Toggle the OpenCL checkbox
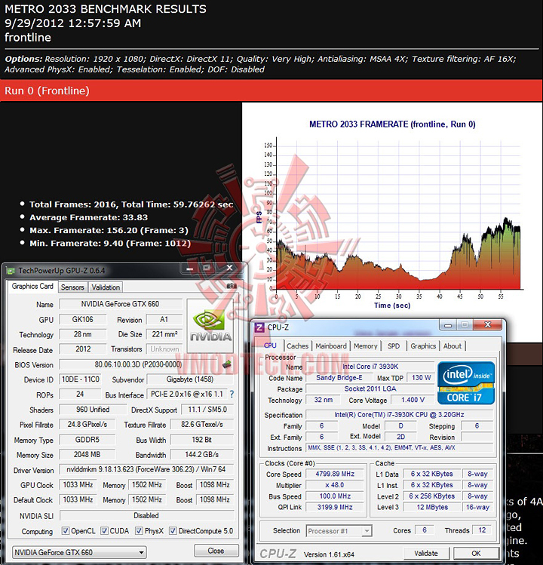Screen dimensions: 543x565 coord(66,531)
